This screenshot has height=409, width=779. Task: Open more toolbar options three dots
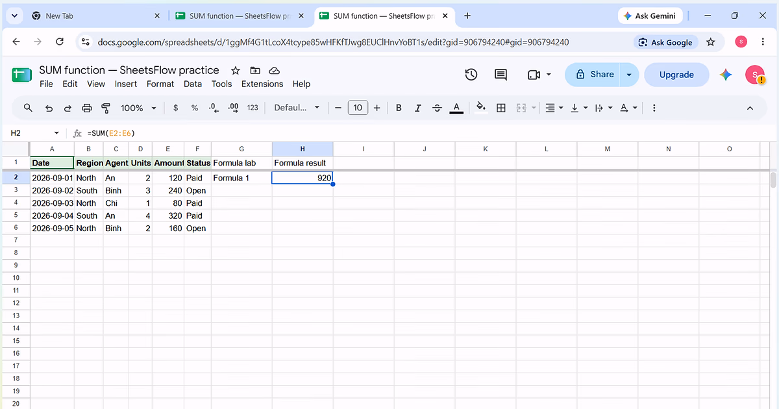click(x=654, y=108)
